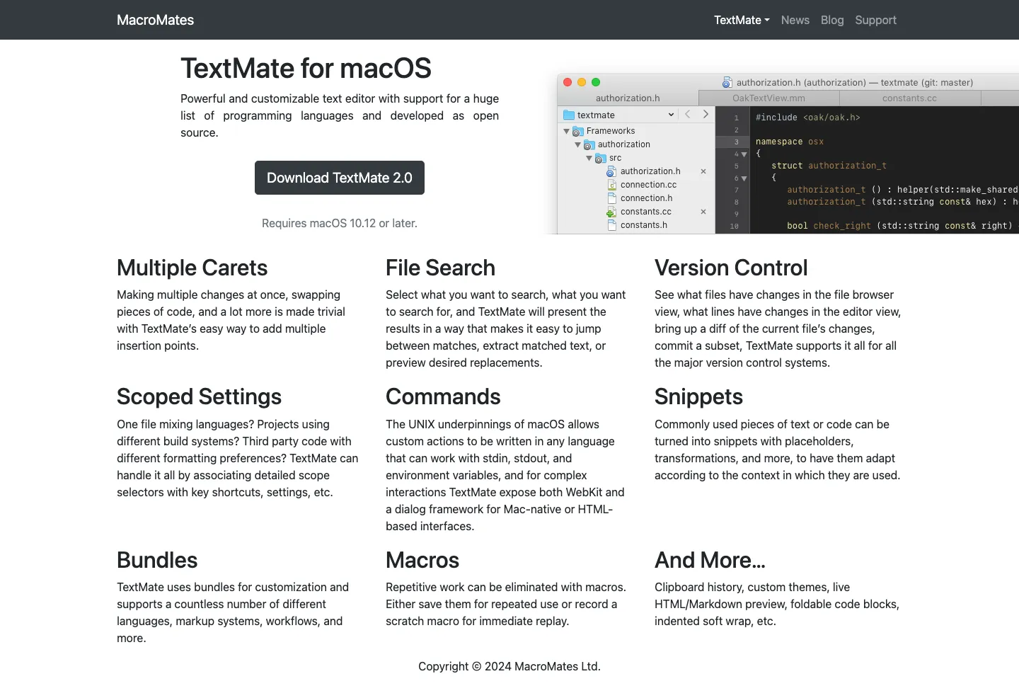Click the "TextMate for macOS" heading
Viewport: 1019px width, 686px height.
(306, 68)
